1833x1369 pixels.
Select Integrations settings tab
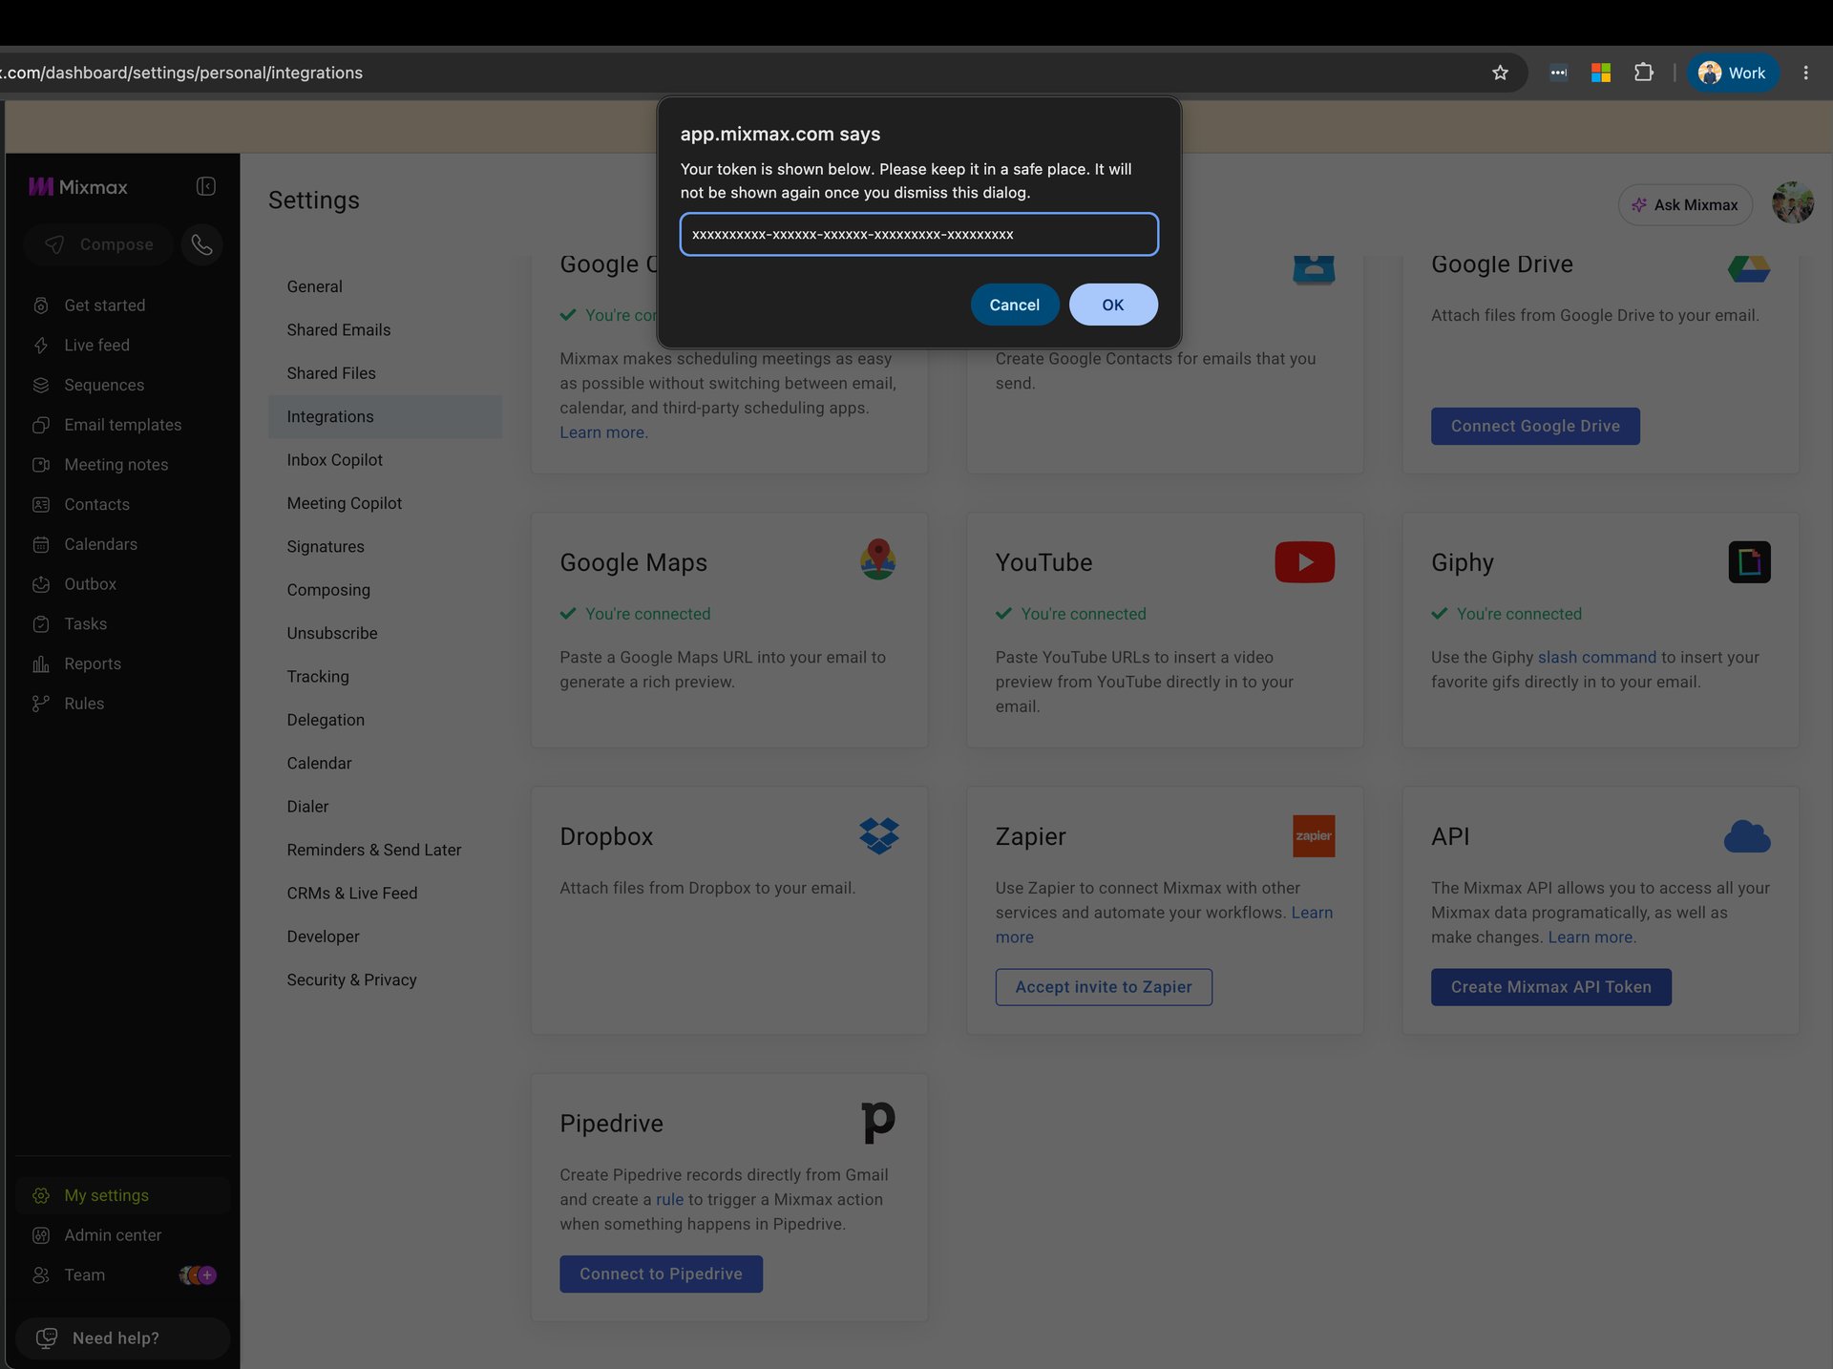[385, 416]
